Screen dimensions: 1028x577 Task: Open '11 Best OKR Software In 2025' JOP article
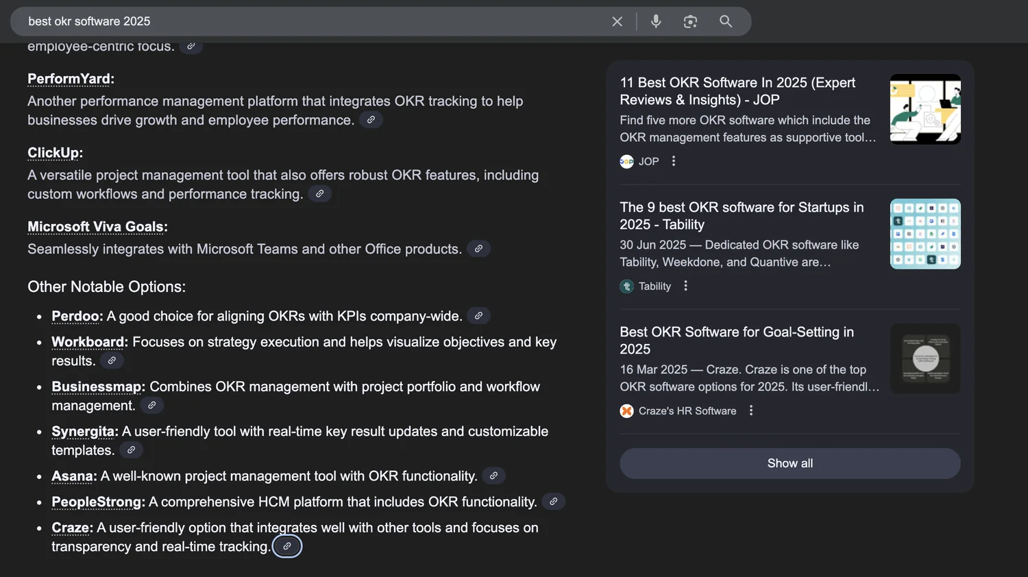coord(737,91)
